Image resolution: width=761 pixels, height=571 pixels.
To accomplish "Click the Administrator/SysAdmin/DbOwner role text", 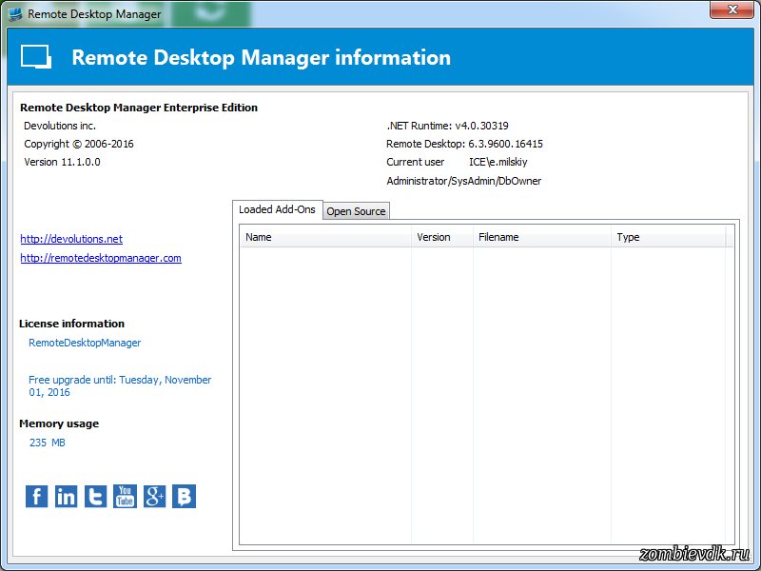I will (x=464, y=181).
